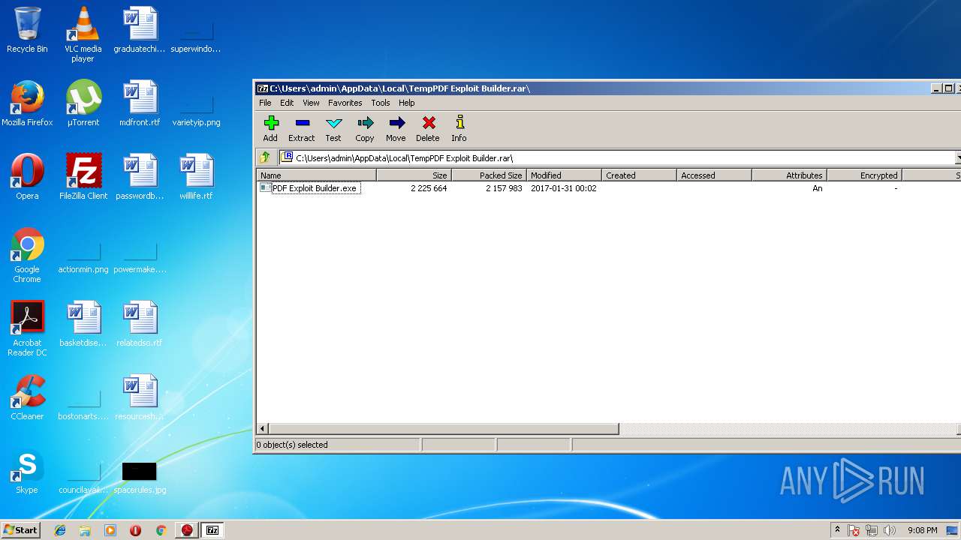Viewport: 961px width, 540px height.
Task: Open Chrome from the taskbar
Action: (161, 530)
